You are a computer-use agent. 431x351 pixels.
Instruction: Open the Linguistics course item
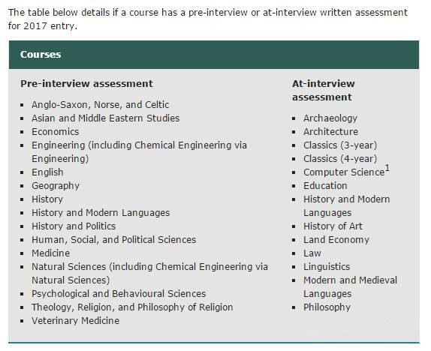327,267
